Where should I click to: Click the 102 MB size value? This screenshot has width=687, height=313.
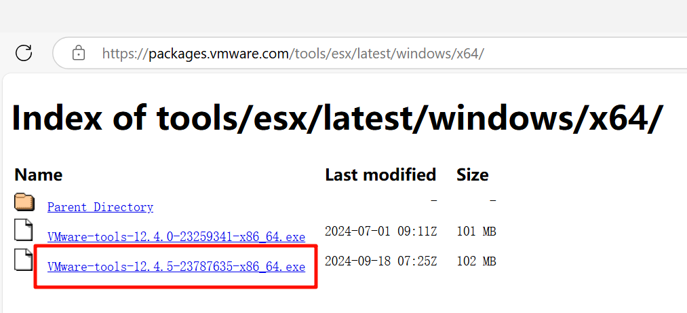click(x=476, y=261)
